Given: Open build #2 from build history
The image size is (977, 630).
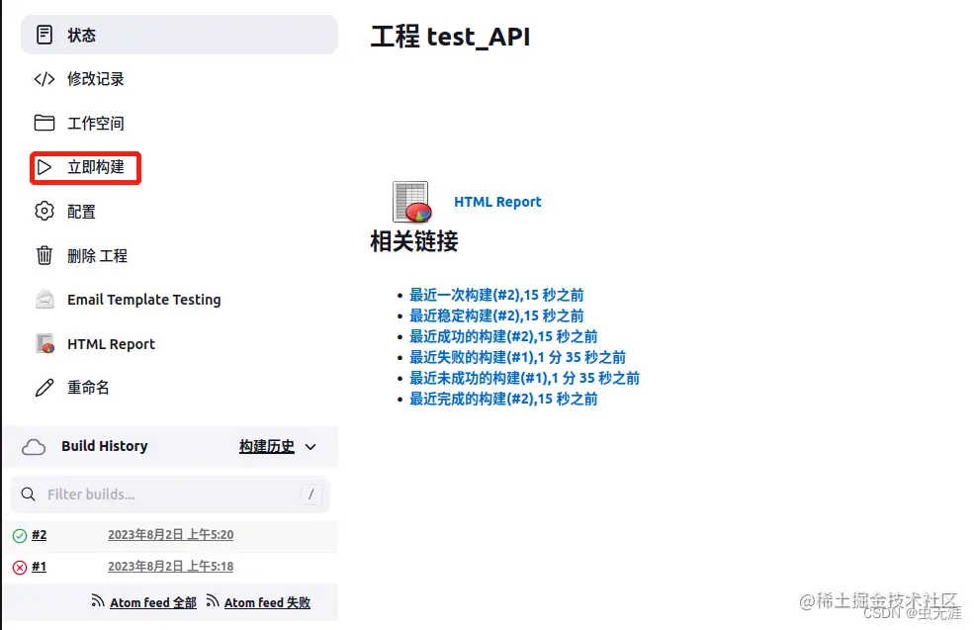Looking at the screenshot, I should pyautogui.click(x=41, y=535).
